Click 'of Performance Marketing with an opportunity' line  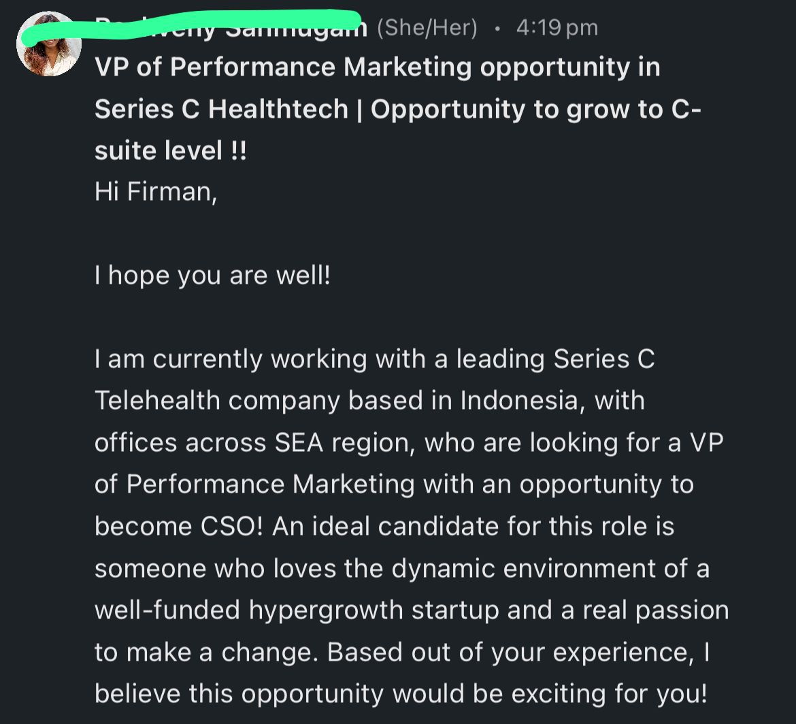(394, 484)
